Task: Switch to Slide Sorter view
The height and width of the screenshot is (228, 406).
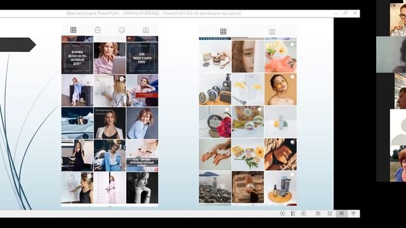Action: tap(330, 213)
